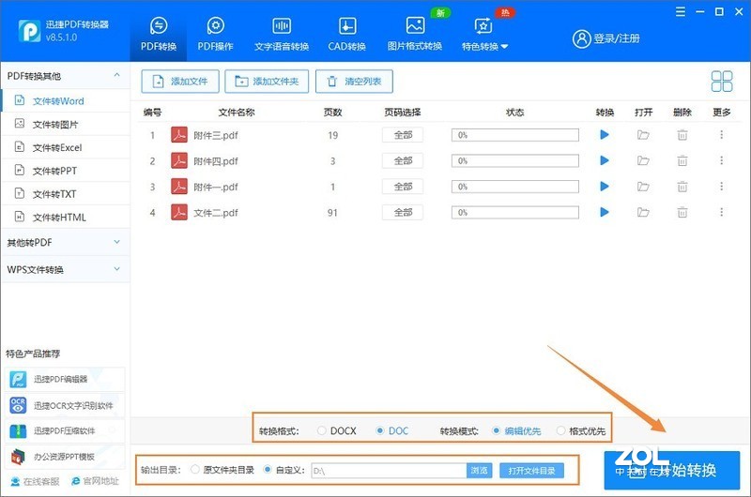The image size is (751, 497).
Task: Open page selection 全部 for 附件四.pdf
Action: [403, 160]
